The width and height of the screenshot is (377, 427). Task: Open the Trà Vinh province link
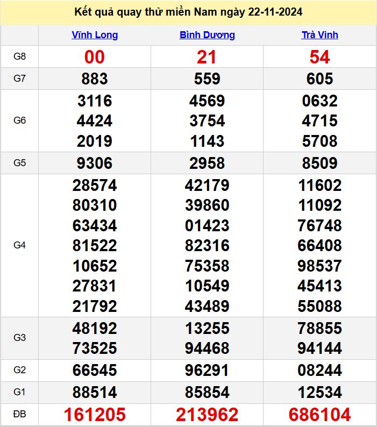click(319, 35)
